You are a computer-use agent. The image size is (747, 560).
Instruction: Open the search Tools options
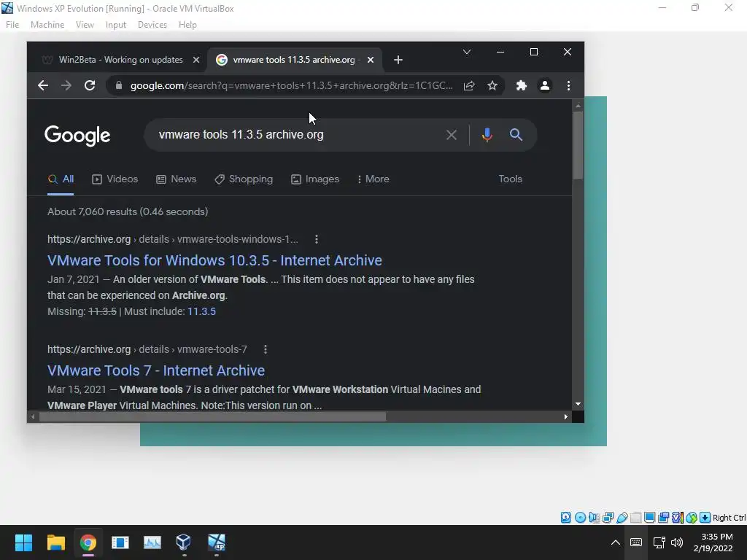(510, 179)
